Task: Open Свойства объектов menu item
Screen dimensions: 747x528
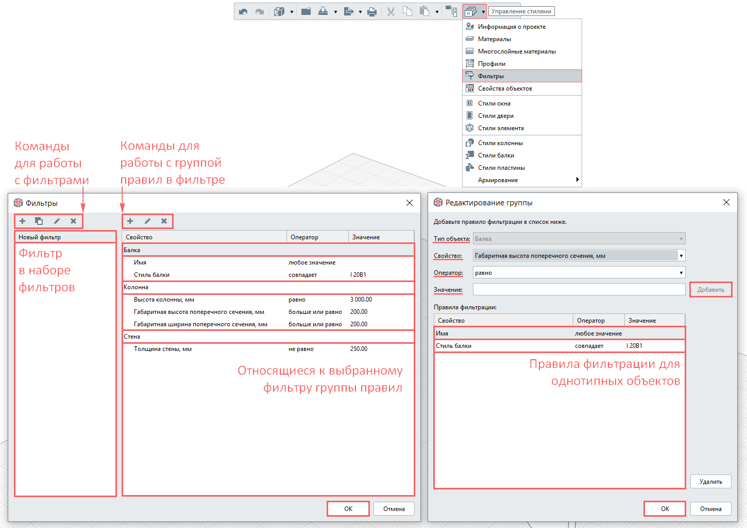Action: pyautogui.click(x=522, y=89)
